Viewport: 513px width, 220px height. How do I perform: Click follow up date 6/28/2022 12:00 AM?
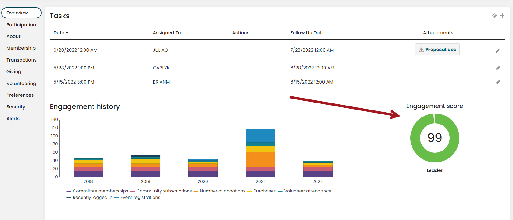pos(312,68)
